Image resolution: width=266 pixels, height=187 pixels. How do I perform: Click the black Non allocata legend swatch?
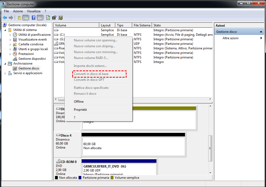(56, 178)
